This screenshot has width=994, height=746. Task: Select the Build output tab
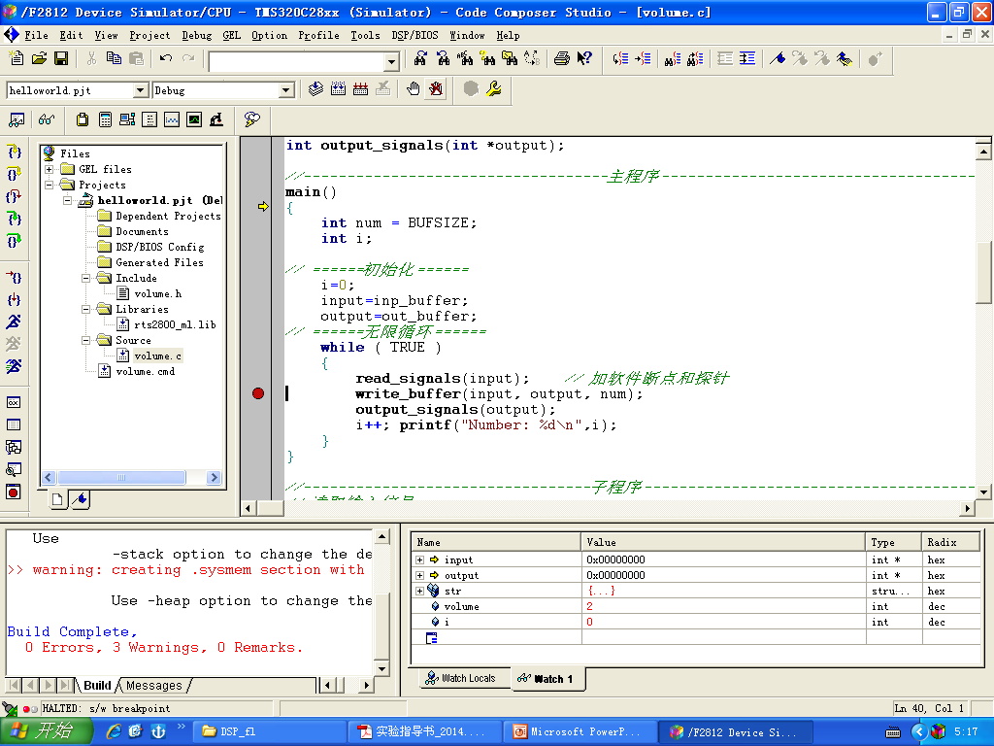(97, 686)
